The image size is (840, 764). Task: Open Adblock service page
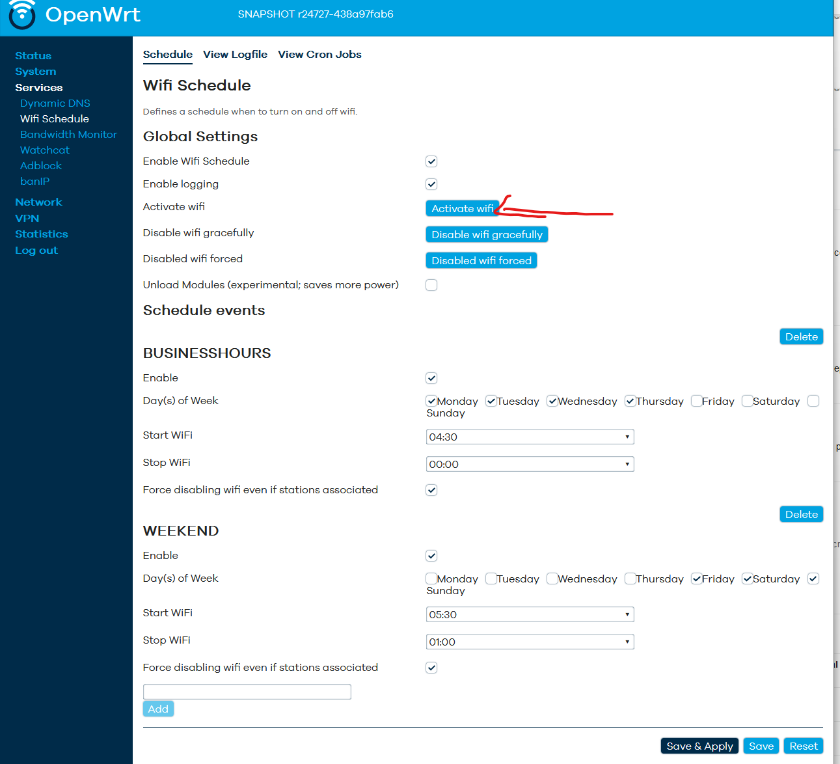tap(41, 165)
